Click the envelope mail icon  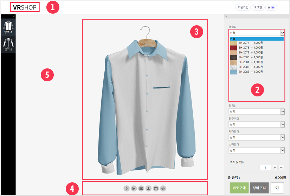click(x=141, y=188)
